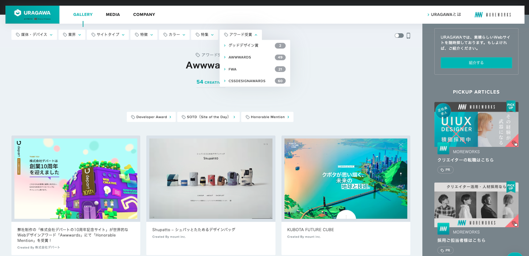Click the 60 count badge beside CSSDESIGNAWARDS
The height and width of the screenshot is (256, 529).
pos(280,81)
